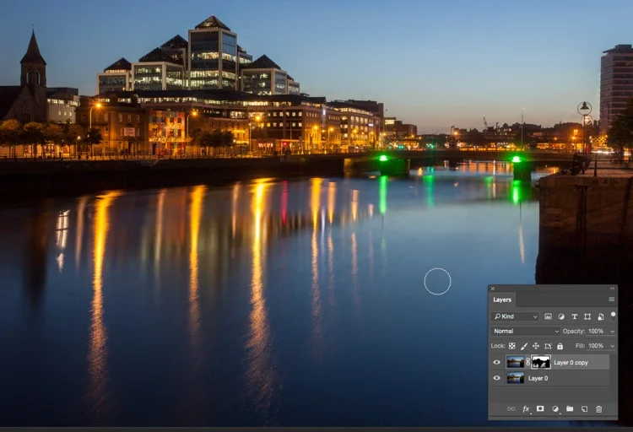Screen dimensions: 633x432
Task: Open the fx layer style menu
Action: click(526, 409)
